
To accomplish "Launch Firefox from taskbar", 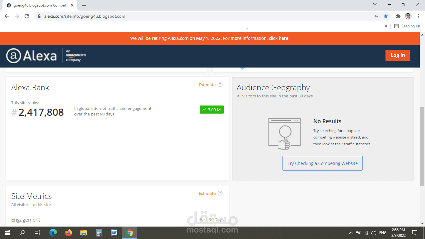I will click(68, 233).
